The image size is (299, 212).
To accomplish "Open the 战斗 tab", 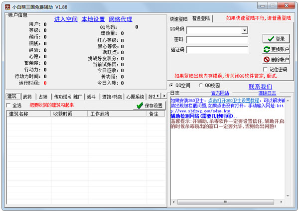I will [x=91, y=97].
